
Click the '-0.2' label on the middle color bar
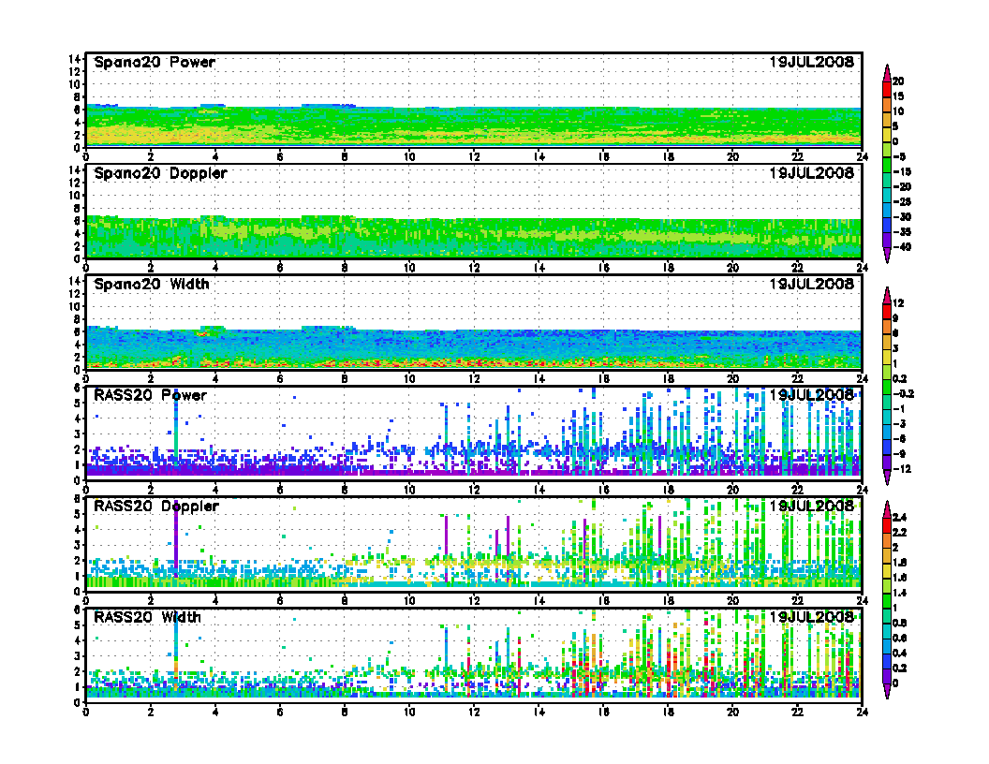click(x=903, y=394)
